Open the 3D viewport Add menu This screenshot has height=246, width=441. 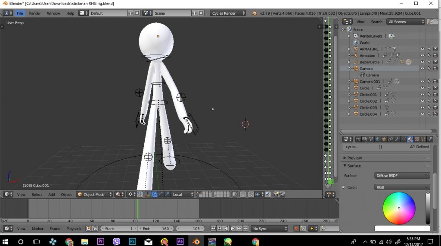(x=52, y=195)
